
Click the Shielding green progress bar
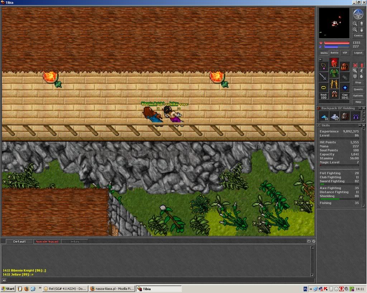[x=339, y=199]
